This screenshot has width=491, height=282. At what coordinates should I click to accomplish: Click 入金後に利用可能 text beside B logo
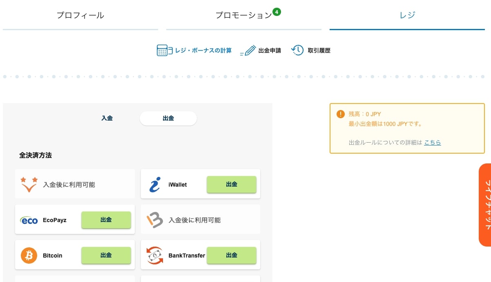pyautogui.click(x=195, y=220)
